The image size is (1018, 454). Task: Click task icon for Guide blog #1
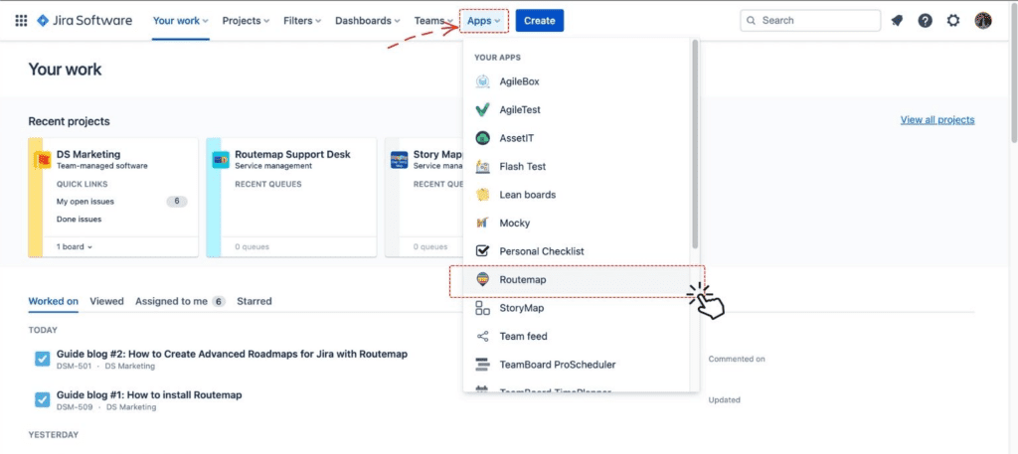[x=42, y=399]
